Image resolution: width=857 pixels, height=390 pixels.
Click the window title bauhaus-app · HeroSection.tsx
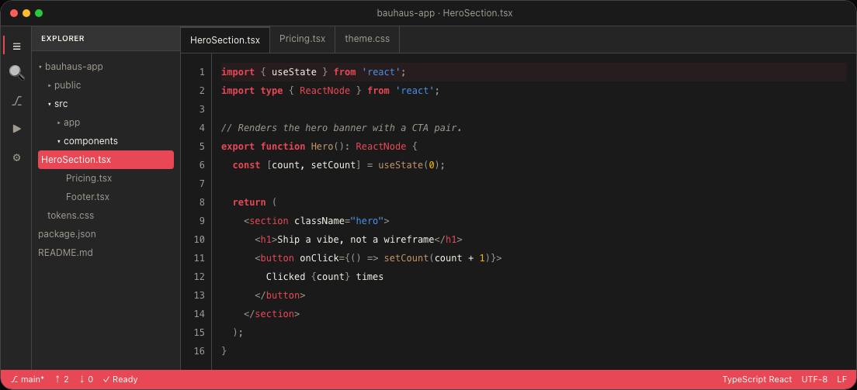[444, 13]
